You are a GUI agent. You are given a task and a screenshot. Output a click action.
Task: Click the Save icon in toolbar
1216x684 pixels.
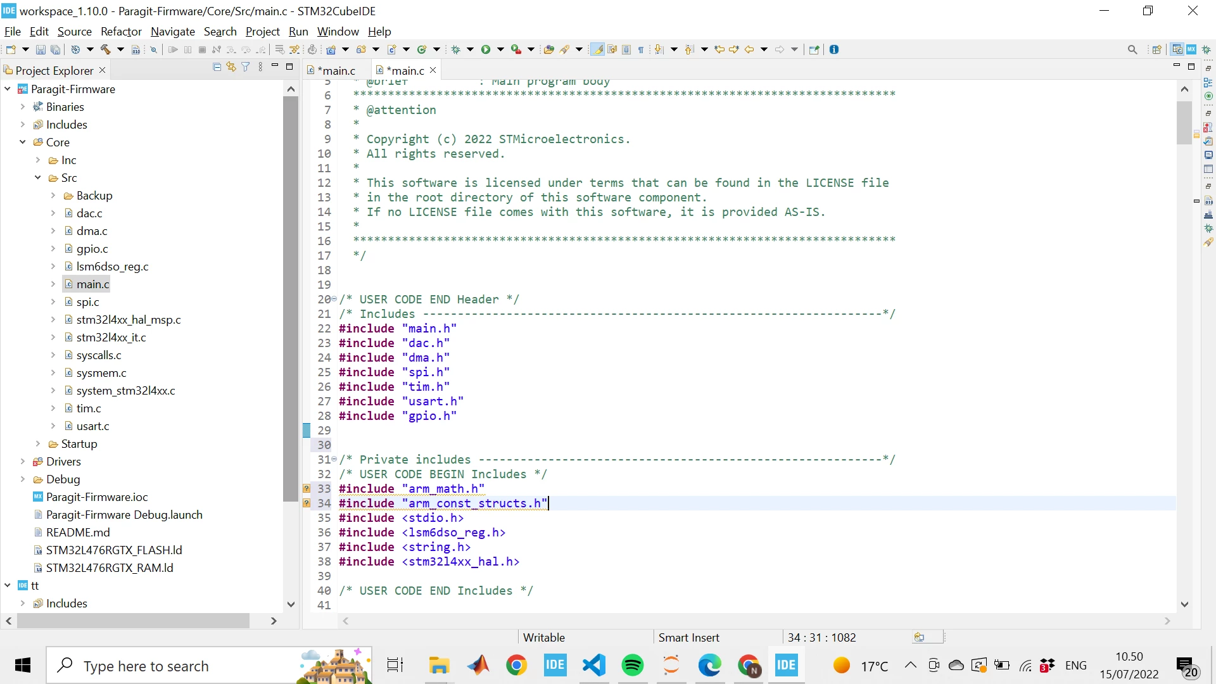(41, 49)
